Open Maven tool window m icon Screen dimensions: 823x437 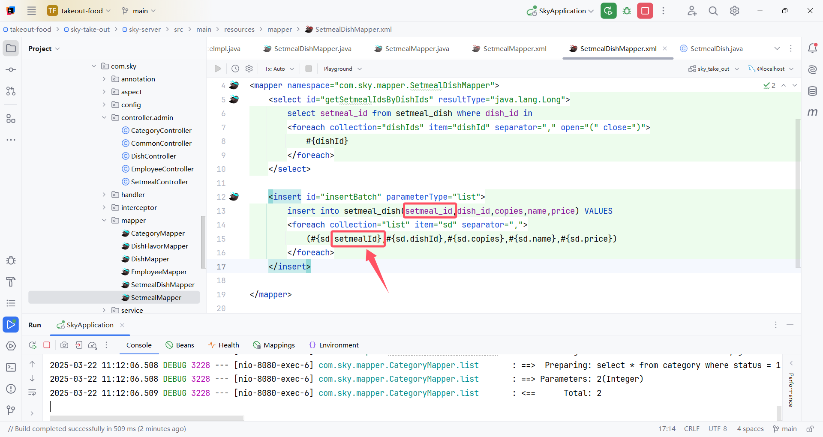[x=812, y=112]
